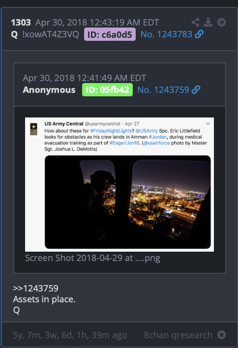
Task: Go to next post with arrow icon
Action: (x=222, y=22)
